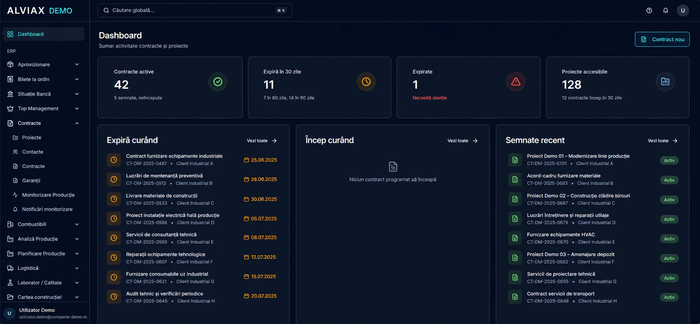Focus the Căutare globală search field
Screen dimensions: 700x324
pyautogui.click(x=195, y=11)
